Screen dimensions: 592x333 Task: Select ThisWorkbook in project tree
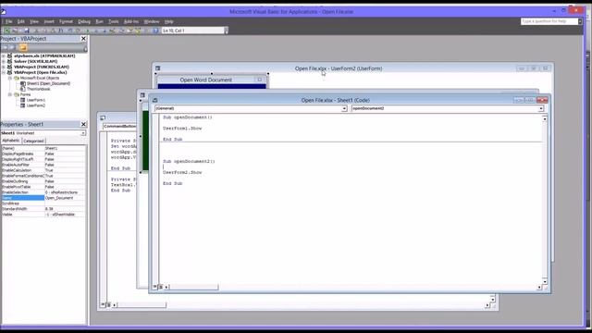point(38,89)
